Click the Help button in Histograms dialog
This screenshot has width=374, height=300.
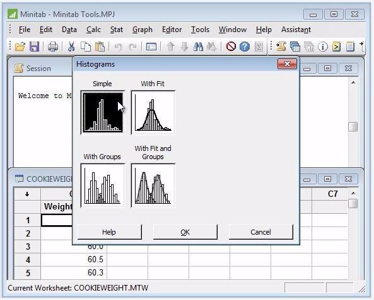(110, 232)
